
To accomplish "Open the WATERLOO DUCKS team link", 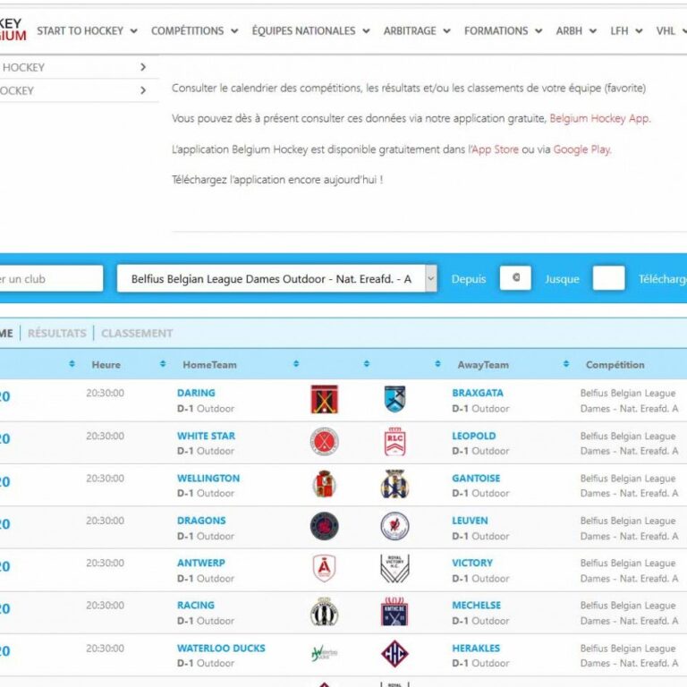I will point(221,648).
